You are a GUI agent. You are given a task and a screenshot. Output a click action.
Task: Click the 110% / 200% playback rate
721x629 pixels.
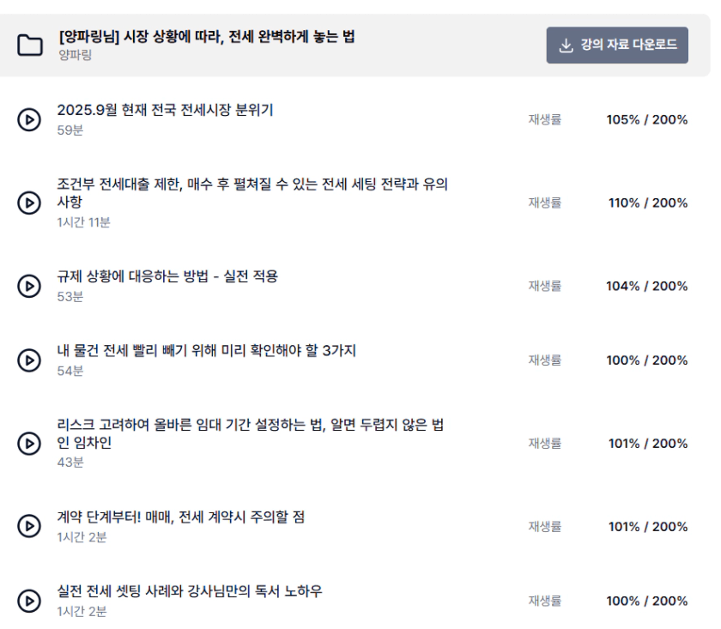click(648, 203)
